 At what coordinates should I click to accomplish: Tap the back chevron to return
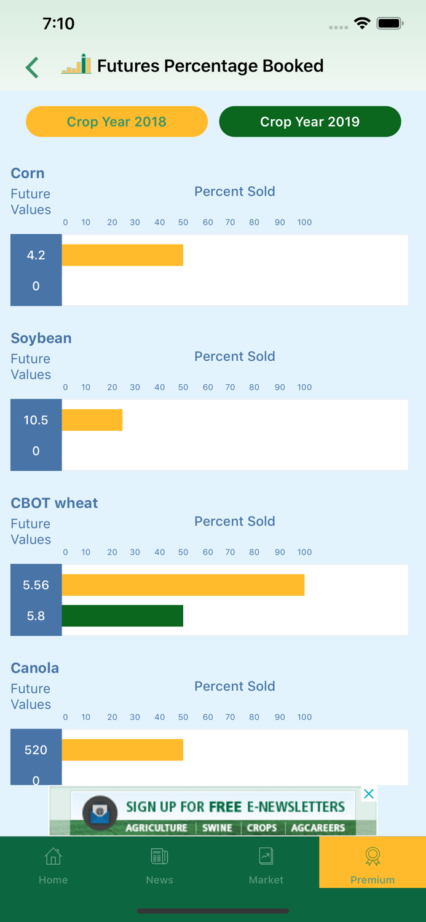31,66
